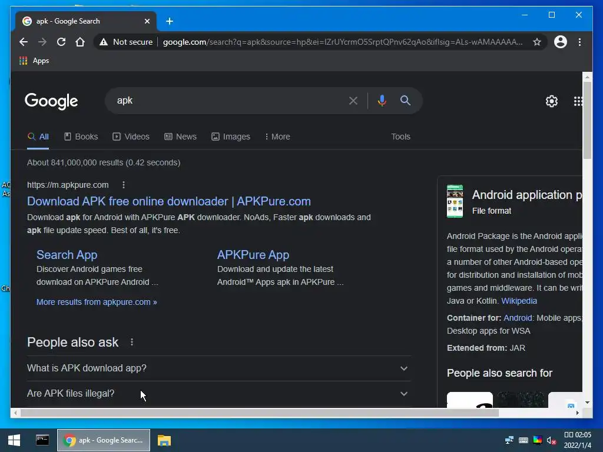Open Download APK free online downloader result
Image resolution: width=603 pixels, height=452 pixels.
coord(169,201)
